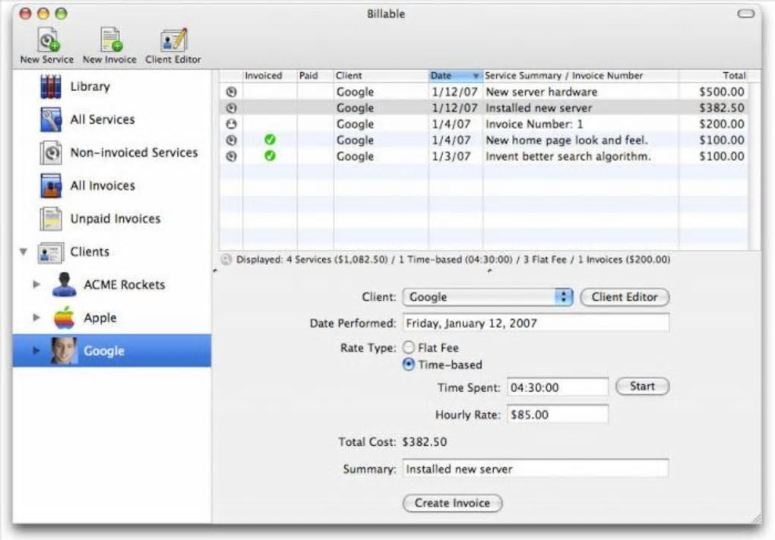The height and width of the screenshot is (540, 775).
Task: Select the Apple client label
Action: tap(100, 317)
